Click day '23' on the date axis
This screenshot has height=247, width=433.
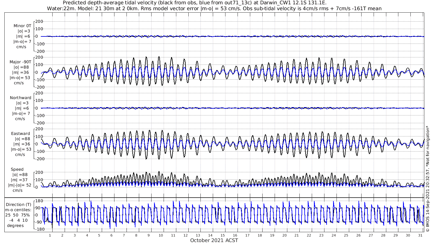321,235
